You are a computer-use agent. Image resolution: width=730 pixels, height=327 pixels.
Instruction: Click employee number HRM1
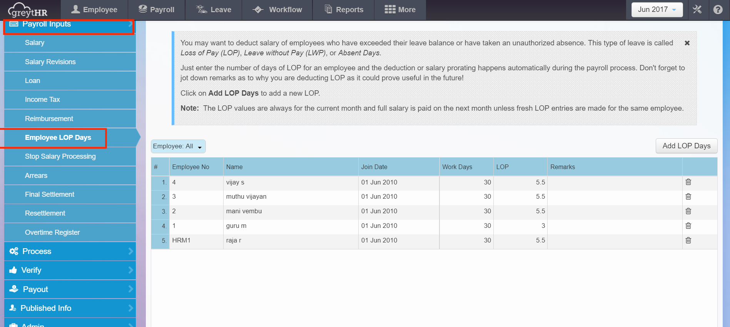coord(181,240)
